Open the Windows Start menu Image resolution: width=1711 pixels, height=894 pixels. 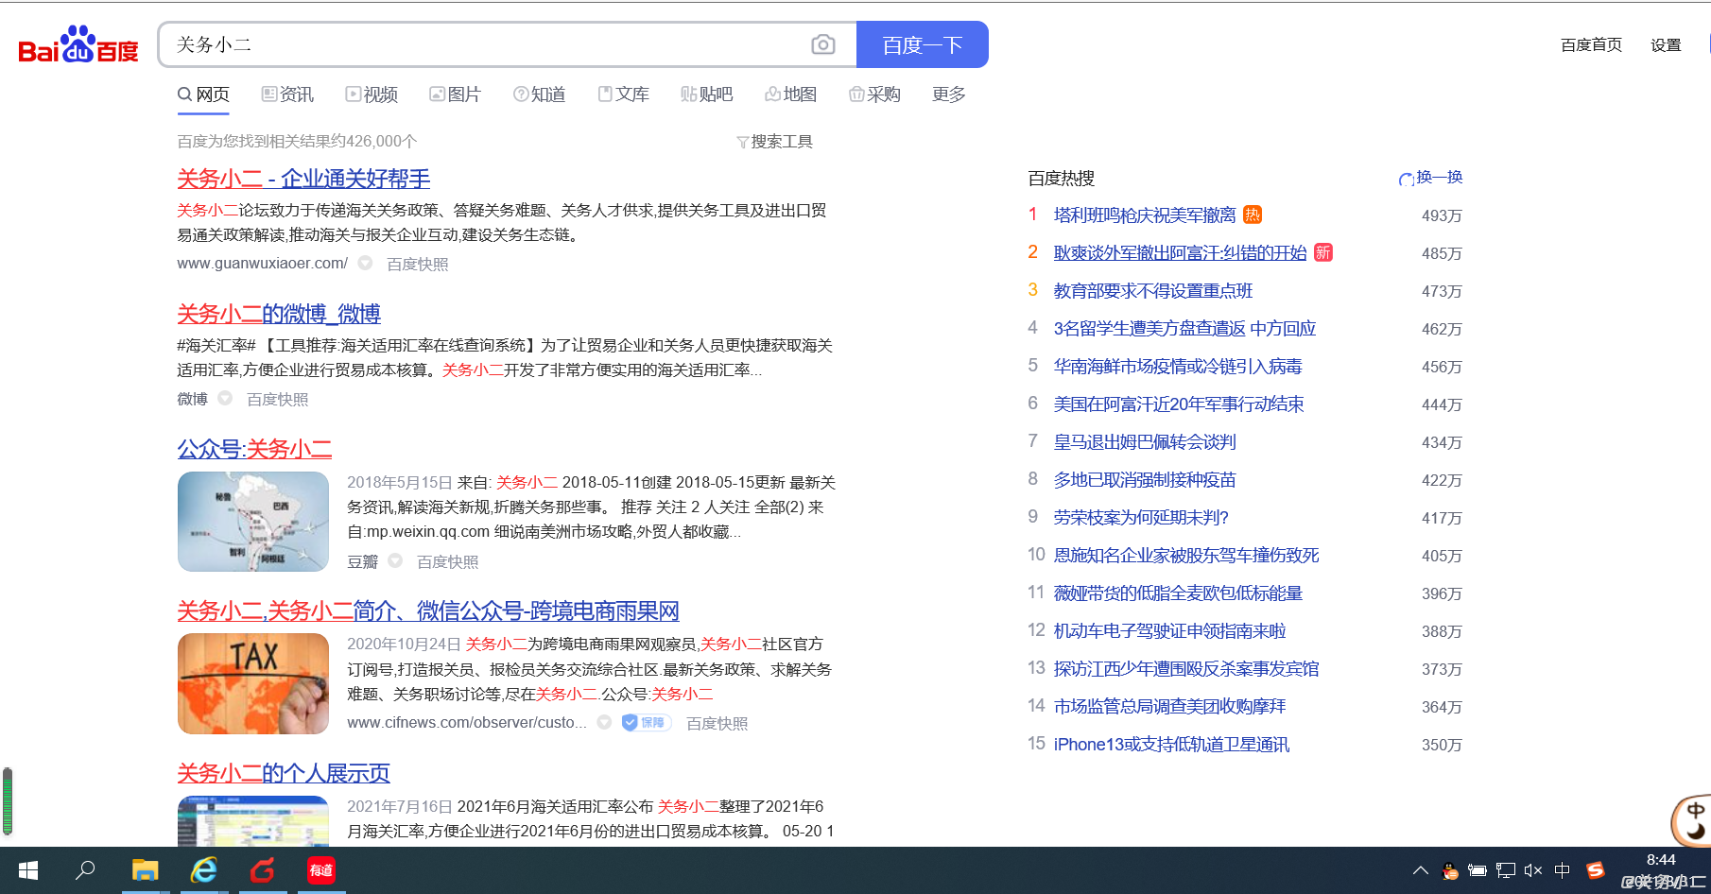pyautogui.click(x=28, y=870)
